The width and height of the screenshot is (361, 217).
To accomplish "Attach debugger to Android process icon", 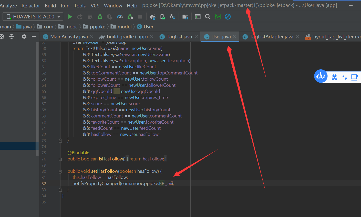I will 130,17.
